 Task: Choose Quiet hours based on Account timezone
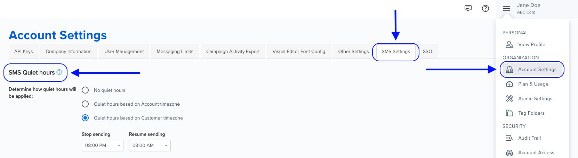pos(85,104)
